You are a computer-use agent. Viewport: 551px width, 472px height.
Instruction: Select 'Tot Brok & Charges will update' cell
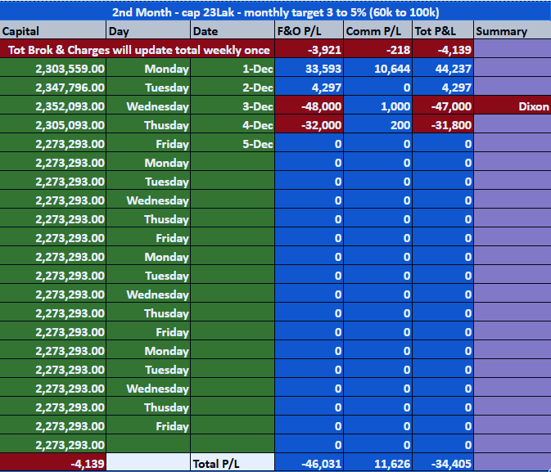(x=137, y=50)
